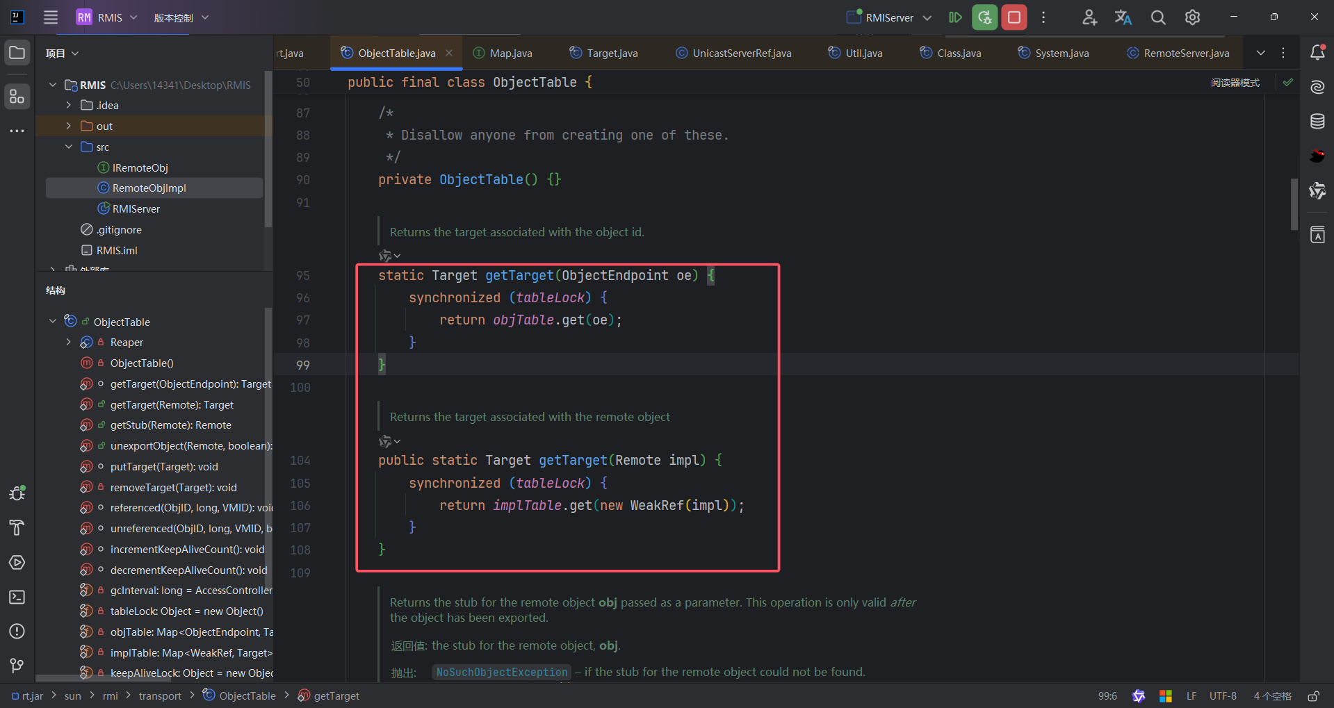Screen dimensions: 1334x708
Task: Show more tool windows ellipsis
Action: [17, 131]
